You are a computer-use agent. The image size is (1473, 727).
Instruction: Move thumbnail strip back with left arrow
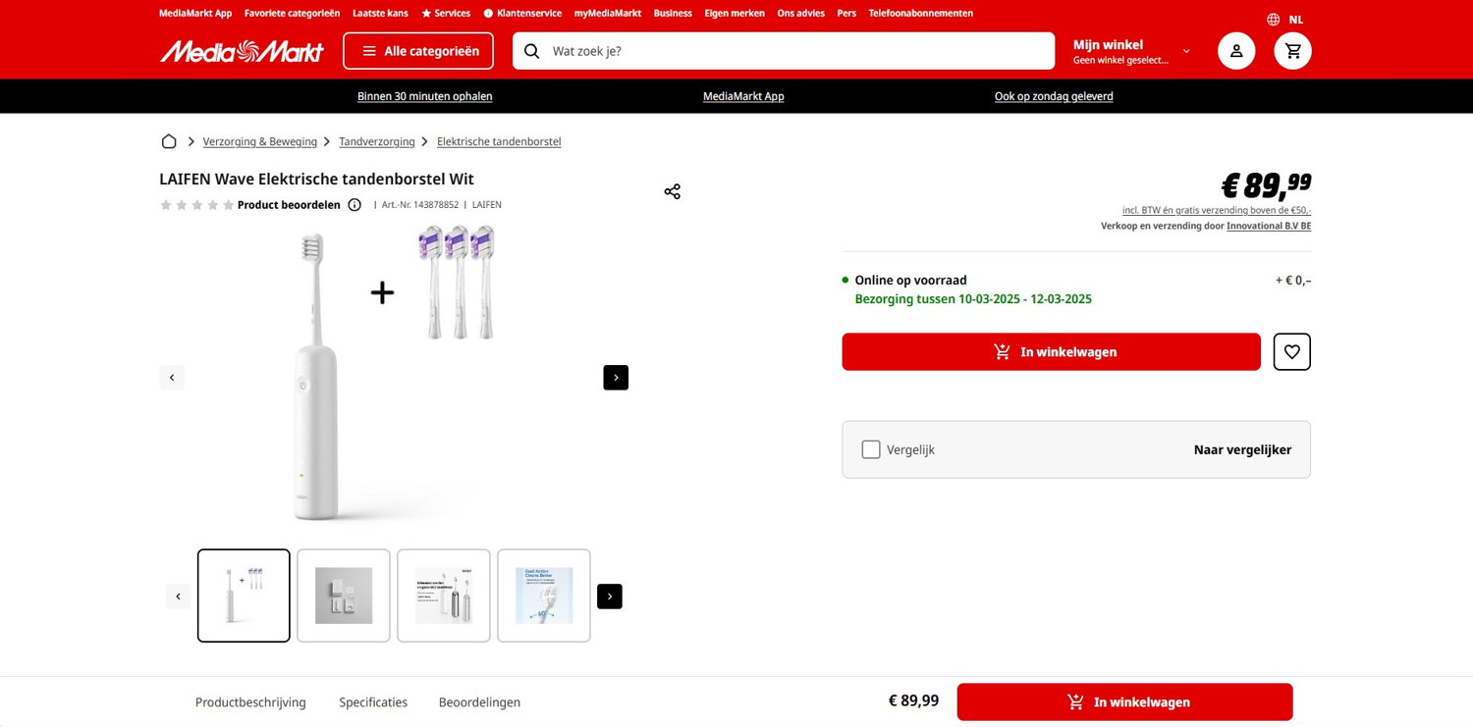tap(178, 597)
